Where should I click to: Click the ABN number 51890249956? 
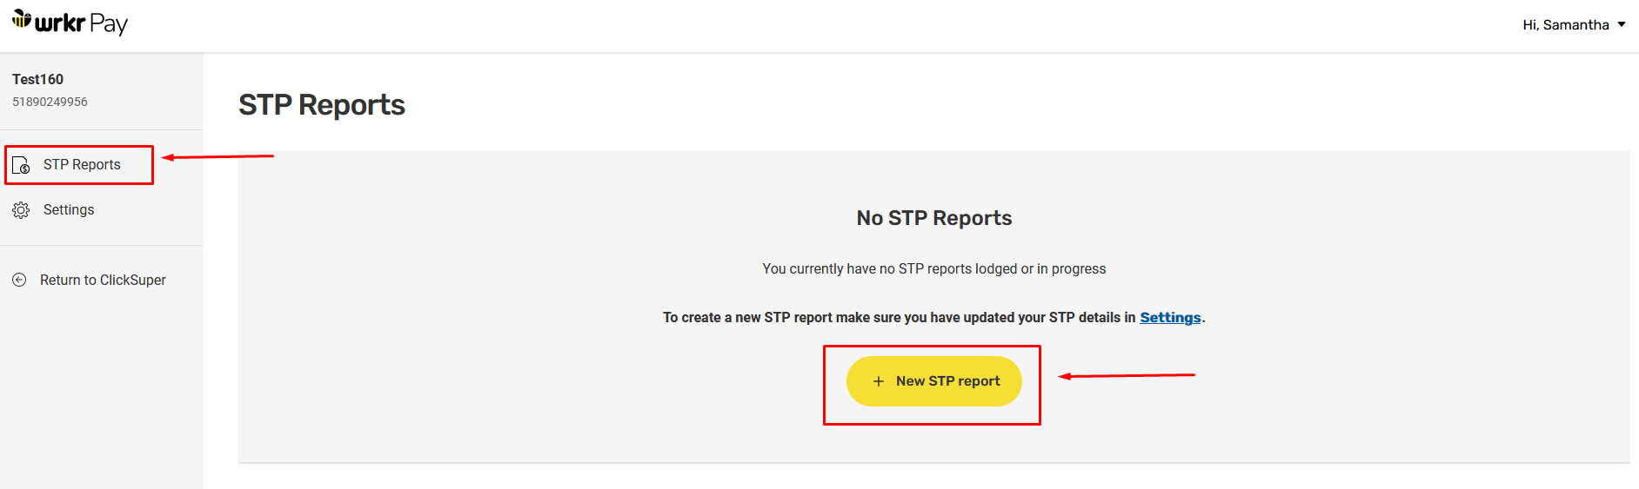[50, 102]
